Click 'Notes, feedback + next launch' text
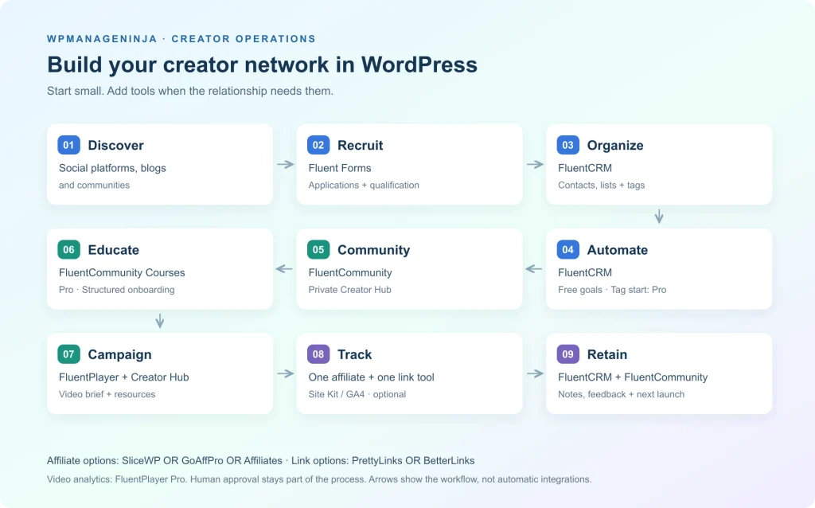This screenshot has width=815, height=508. click(621, 394)
